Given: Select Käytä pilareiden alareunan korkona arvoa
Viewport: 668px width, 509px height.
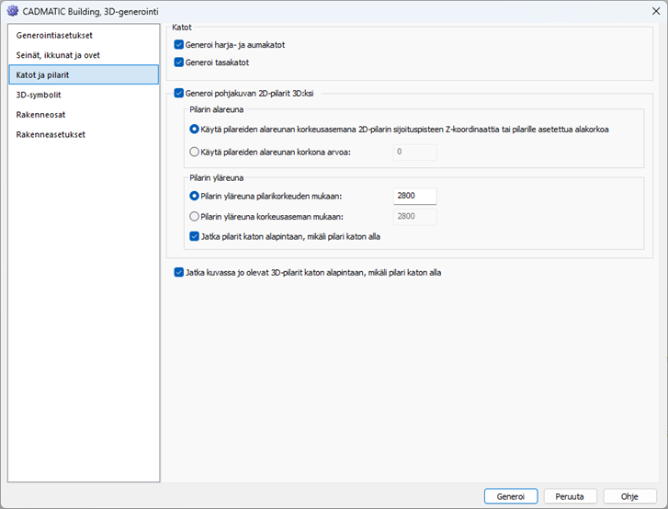Looking at the screenshot, I should coord(194,152).
